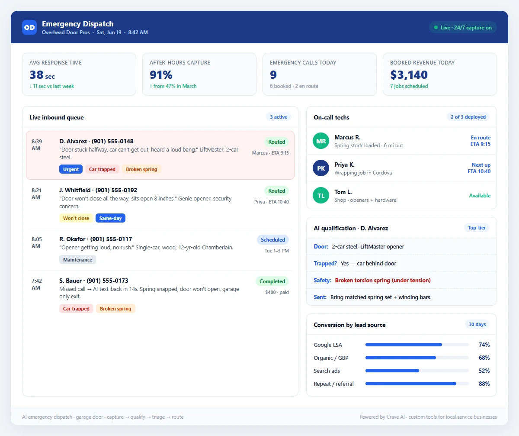Click the Live 24/7 capture on badge
The image size is (519, 436).
pyautogui.click(x=463, y=27)
